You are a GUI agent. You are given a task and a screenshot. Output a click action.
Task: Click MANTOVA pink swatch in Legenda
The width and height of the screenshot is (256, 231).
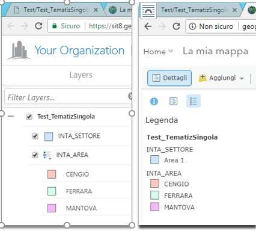[155, 207]
